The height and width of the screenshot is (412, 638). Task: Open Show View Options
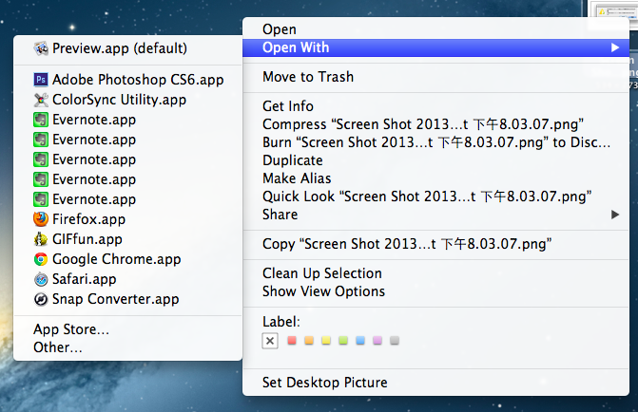click(435, 291)
